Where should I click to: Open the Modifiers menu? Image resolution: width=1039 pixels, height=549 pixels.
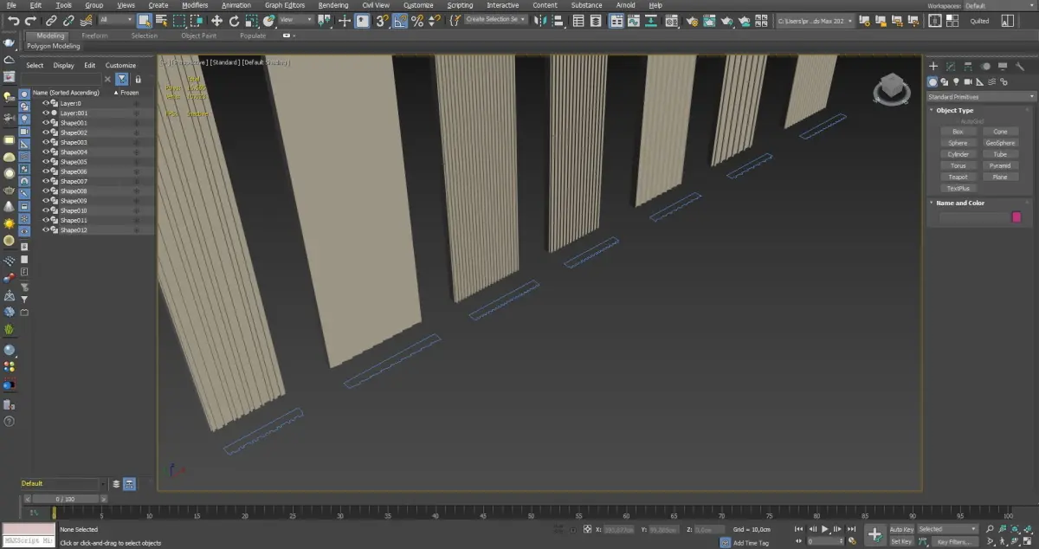[x=195, y=5]
